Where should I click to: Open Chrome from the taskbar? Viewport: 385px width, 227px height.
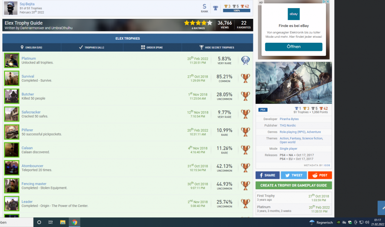tap(75, 222)
